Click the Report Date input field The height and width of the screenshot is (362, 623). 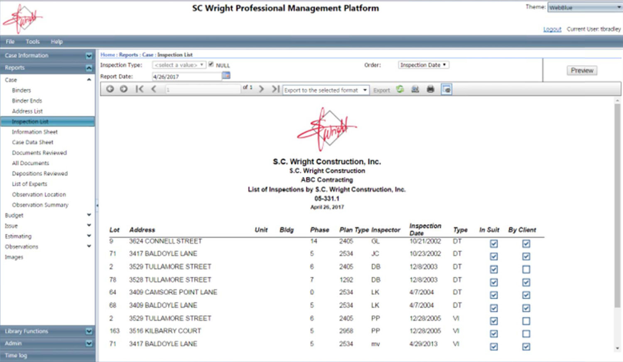[187, 76]
